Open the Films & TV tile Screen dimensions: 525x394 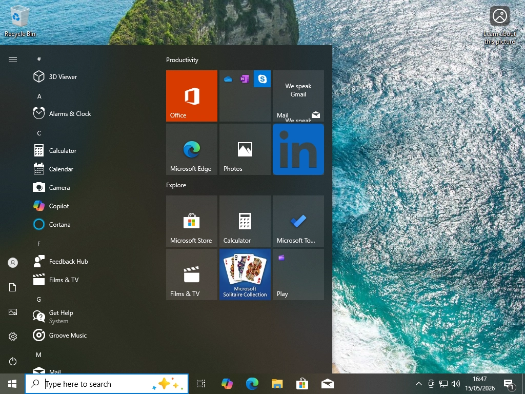pos(192,274)
